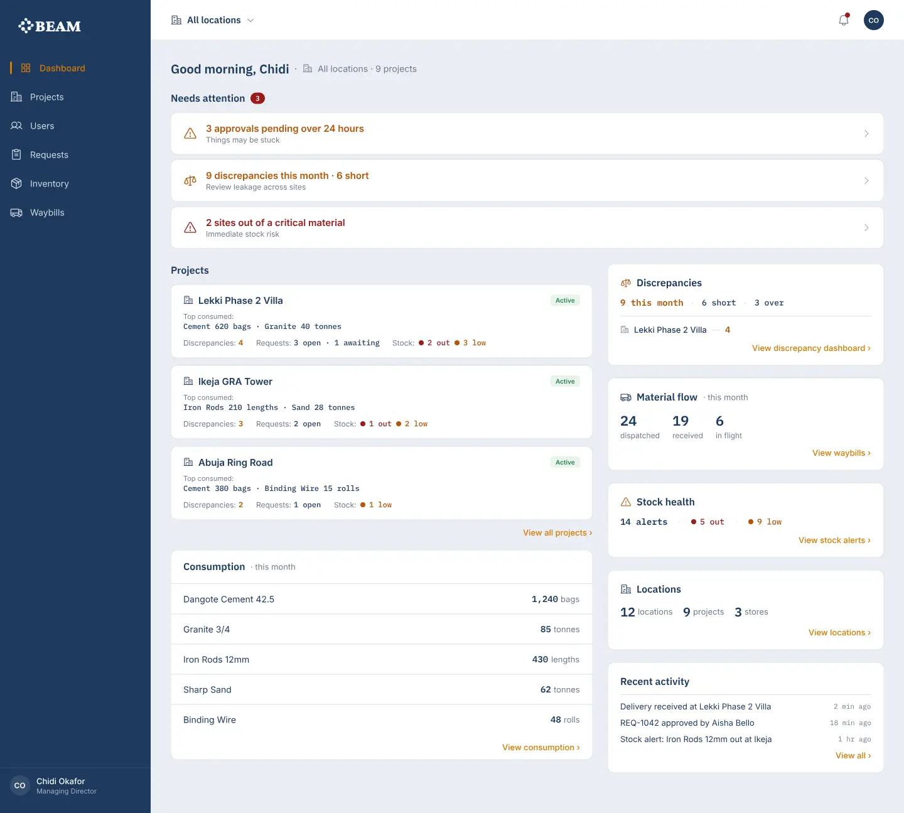Screen dimensions: 904x813
Task: Click the building icon in Locations card
Action: 626,589
